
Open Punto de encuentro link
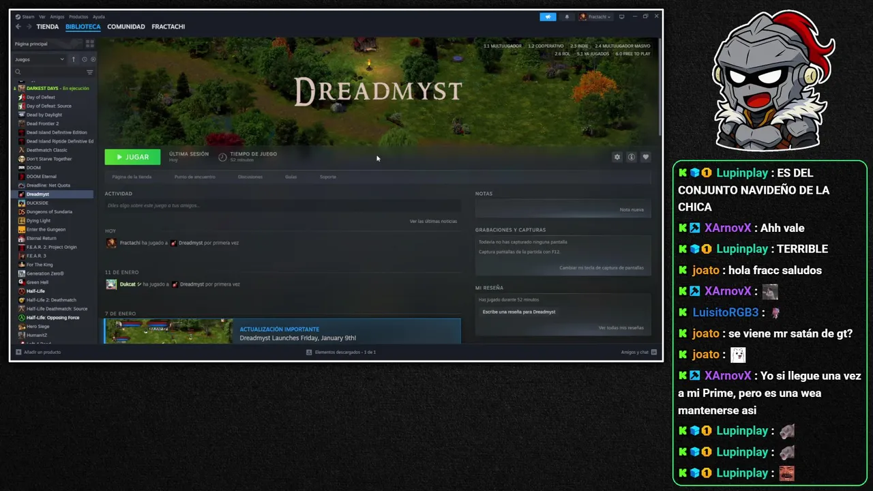194,177
